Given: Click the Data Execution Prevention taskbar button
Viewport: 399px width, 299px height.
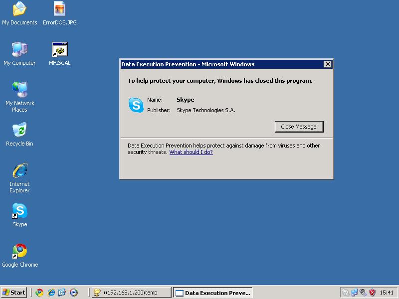Looking at the screenshot, I should coord(213,293).
